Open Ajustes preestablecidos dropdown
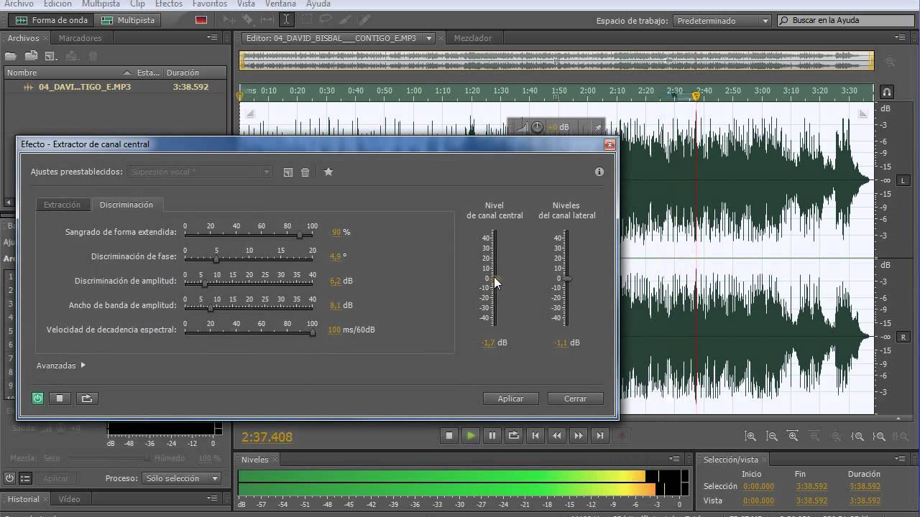This screenshot has height=517, width=920. pyautogui.click(x=200, y=172)
